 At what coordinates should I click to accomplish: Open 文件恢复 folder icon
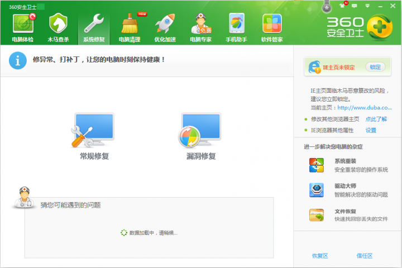click(317, 215)
